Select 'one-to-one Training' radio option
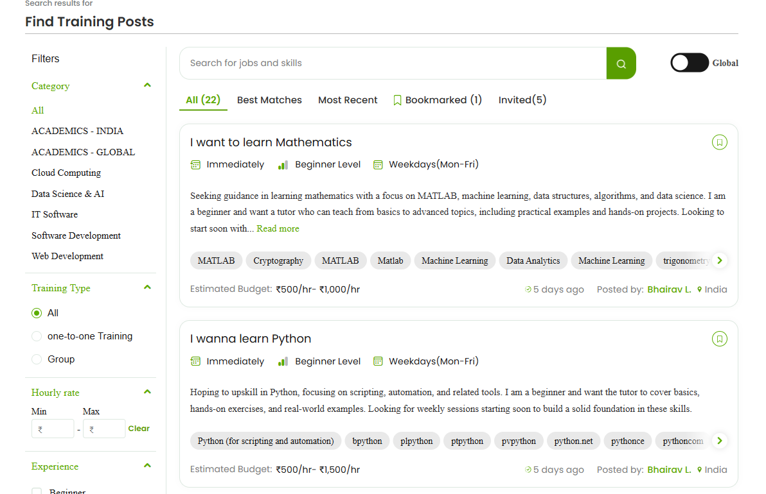Image resolution: width=766 pixels, height=494 pixels. point(37,336)
